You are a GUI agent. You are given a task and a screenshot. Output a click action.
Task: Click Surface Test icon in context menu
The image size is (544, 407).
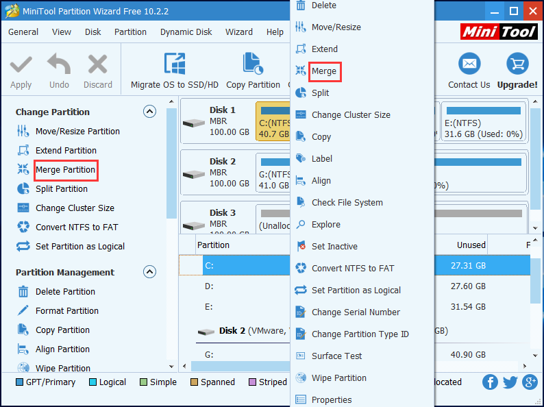point(301,356)
